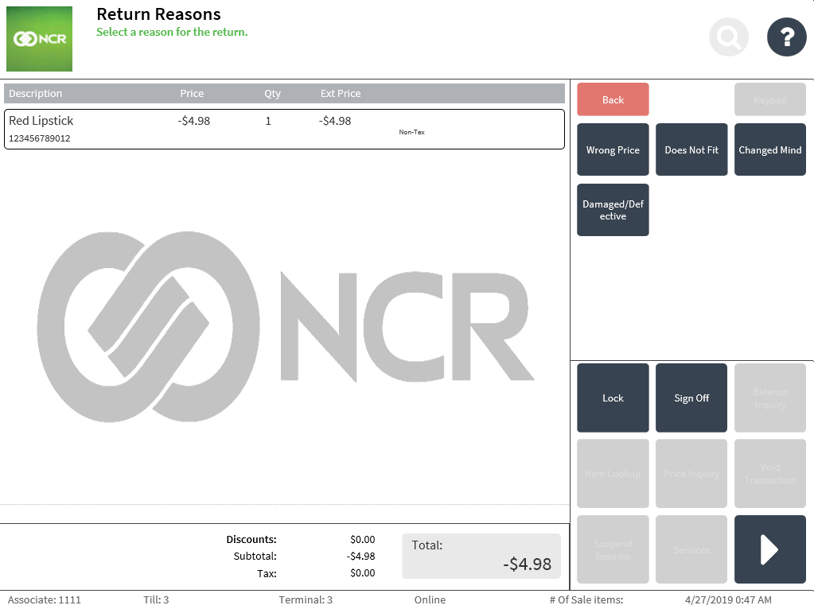Select Wrong Price as return reason
814x609 pixels.
pyautogui.click(x=613, y=149)
